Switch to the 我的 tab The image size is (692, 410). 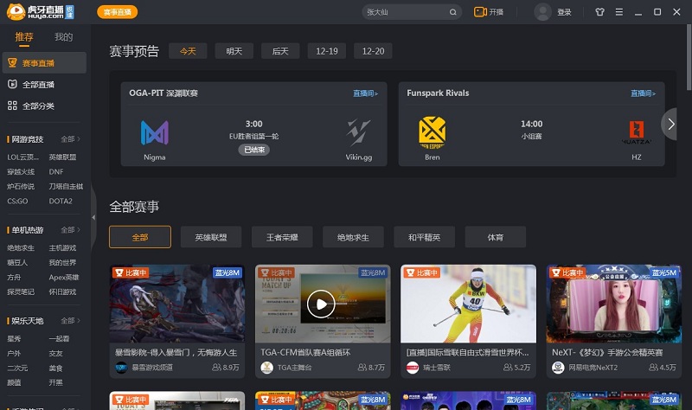(63, 37)
